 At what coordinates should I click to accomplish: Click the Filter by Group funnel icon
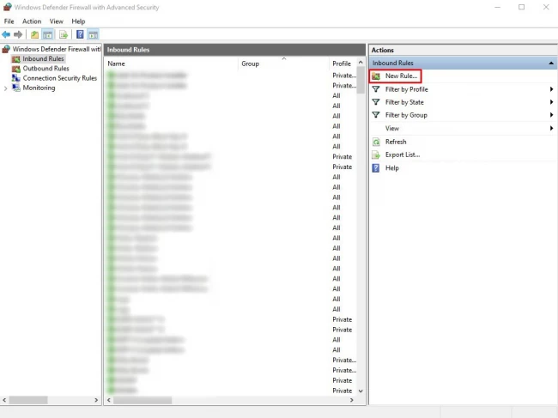pyautogui.click(x=376, y=115)
